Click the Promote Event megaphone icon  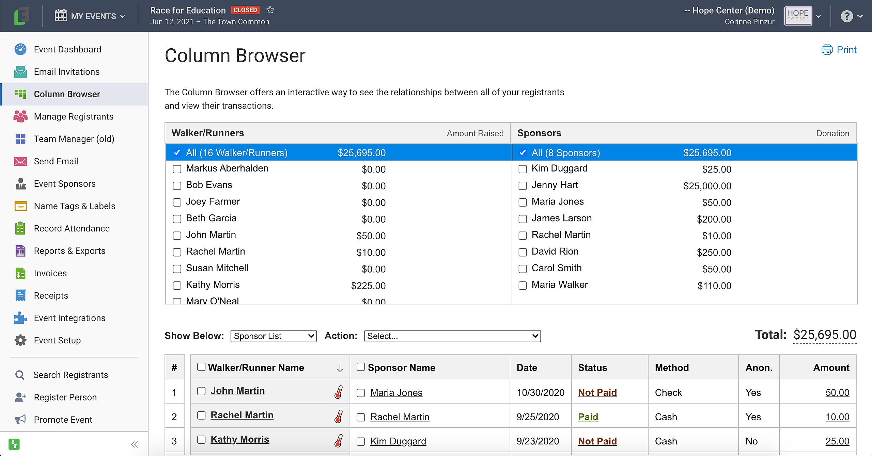[x=20, y=419]
